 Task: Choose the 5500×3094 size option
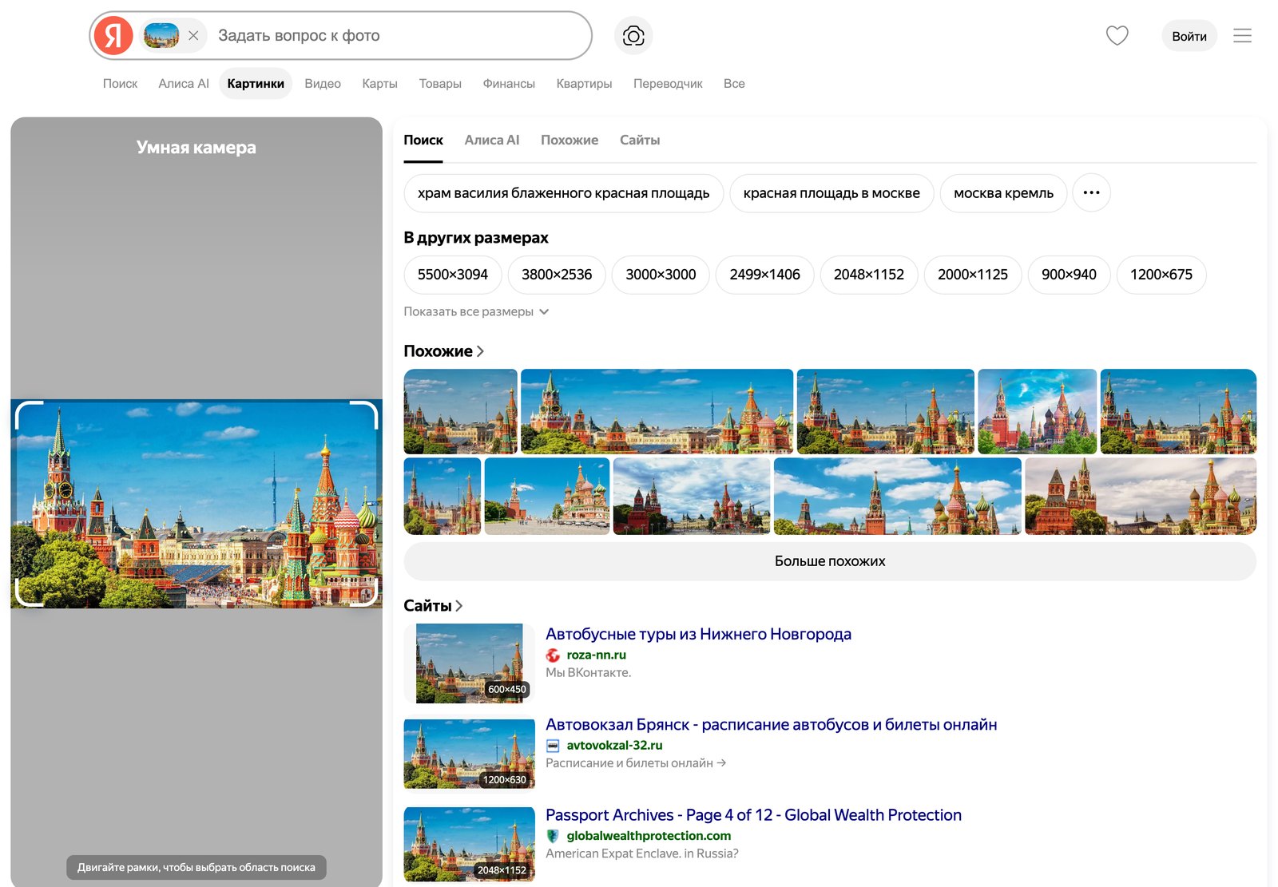(452, 275)
